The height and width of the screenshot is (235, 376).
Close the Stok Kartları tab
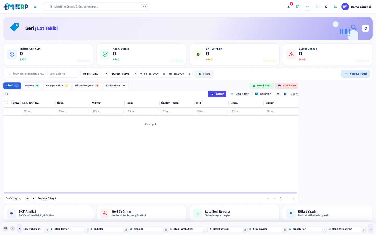(86, 230)
